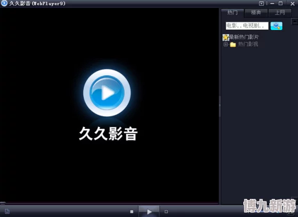Click the sidebar collapse handle on divider
This screenshot has width=298, height=217.
pyautogui.click(x=220, y=106)
